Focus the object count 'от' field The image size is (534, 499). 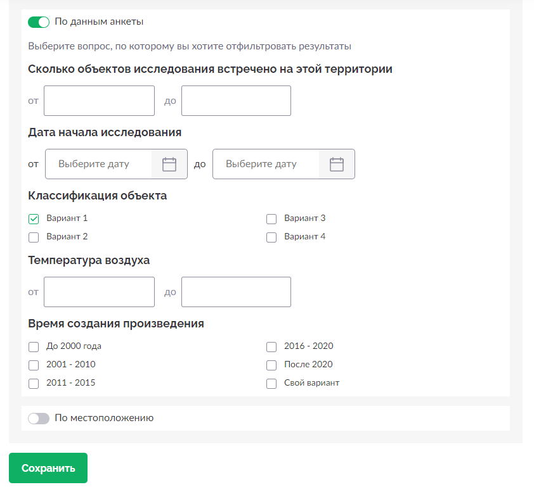point(99,101)
